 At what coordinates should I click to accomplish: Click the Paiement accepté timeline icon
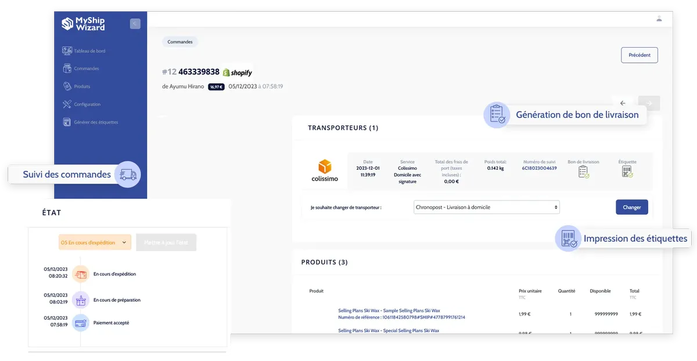(x=81, y=323)
